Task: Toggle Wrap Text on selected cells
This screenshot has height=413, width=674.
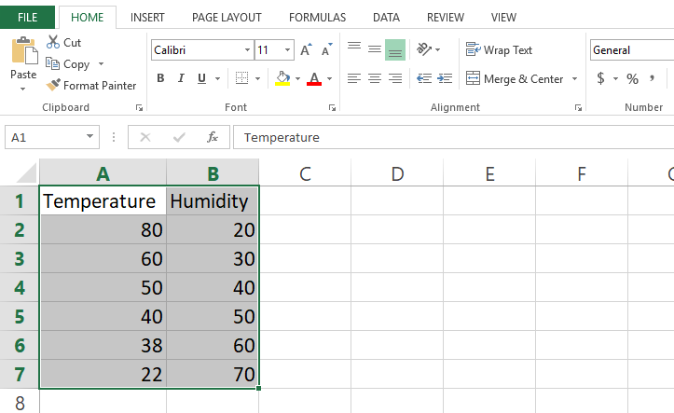Action: 499,50
